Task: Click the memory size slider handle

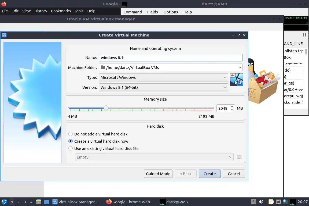Action: pyautogui.click(x=106, y=108)
